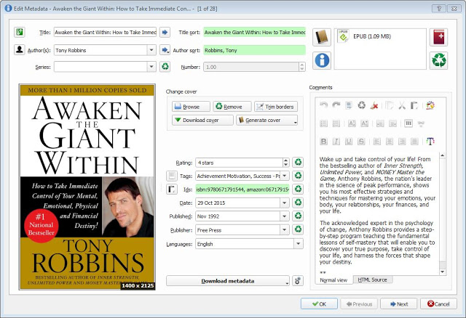This screenshot has width=466, height=318.
Task: Click the arrow to auto-generate title sort
Action: pyautogui.click(x=165, y=33)
